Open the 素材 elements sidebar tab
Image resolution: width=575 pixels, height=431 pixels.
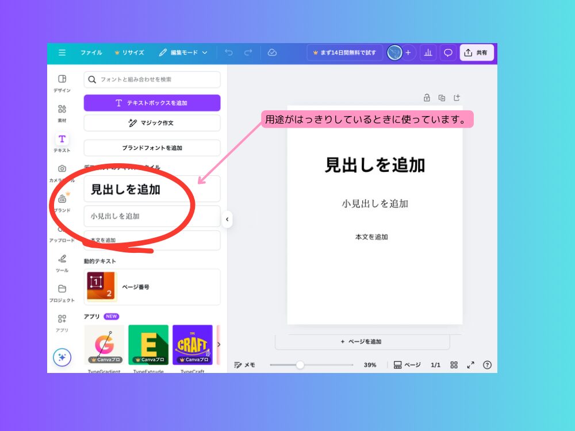(x=62, y=113)
